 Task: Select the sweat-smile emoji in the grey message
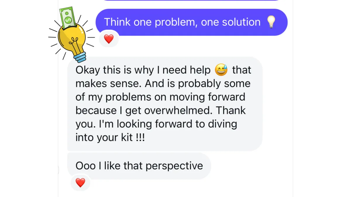(x=221, y=70)
